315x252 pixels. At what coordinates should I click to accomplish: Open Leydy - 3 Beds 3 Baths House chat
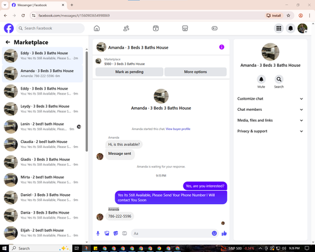tap(42, 109)
